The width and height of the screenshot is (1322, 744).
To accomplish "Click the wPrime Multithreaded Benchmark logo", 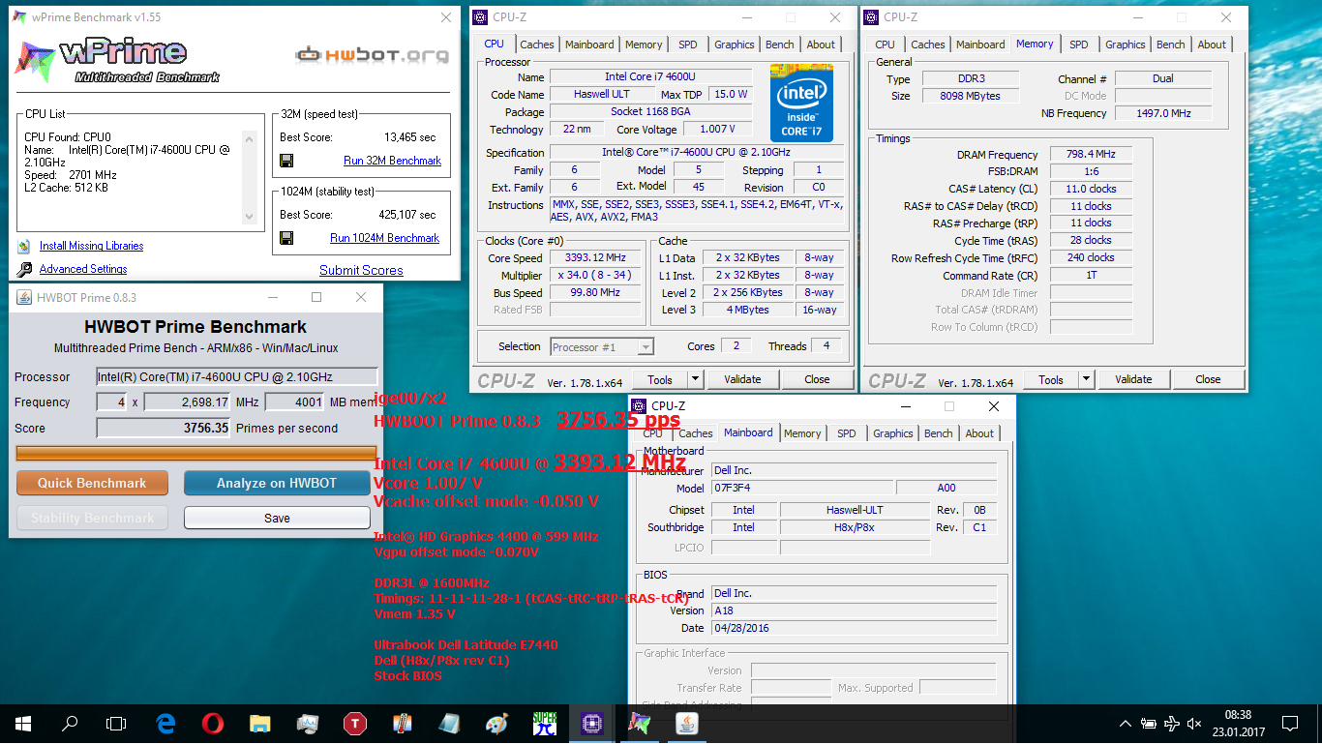I will [116, 60].
